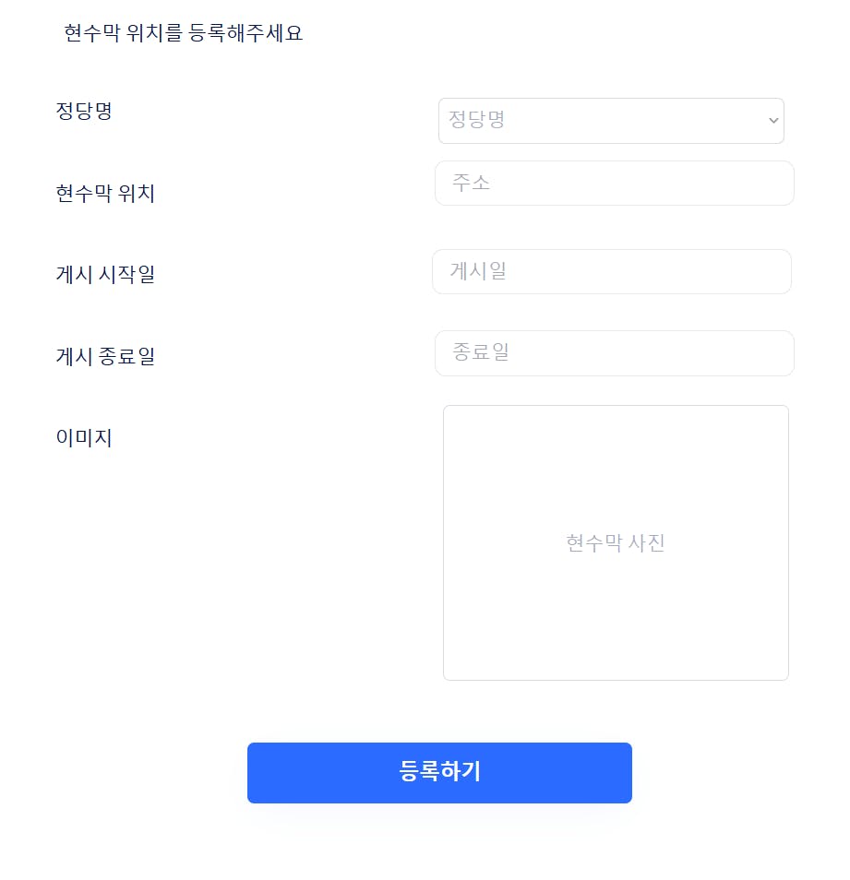Click the chevron arrow on the party selector
This screenshot has height=880, width=850.
pos(772,120)
